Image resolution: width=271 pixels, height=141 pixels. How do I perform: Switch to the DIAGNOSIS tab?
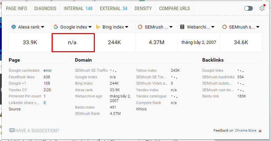45,8
